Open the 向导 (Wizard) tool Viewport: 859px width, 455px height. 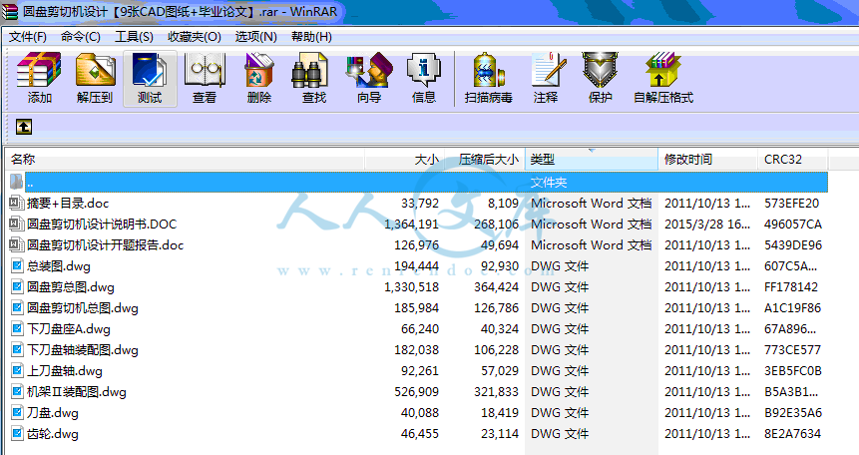(x=369, y=70)
